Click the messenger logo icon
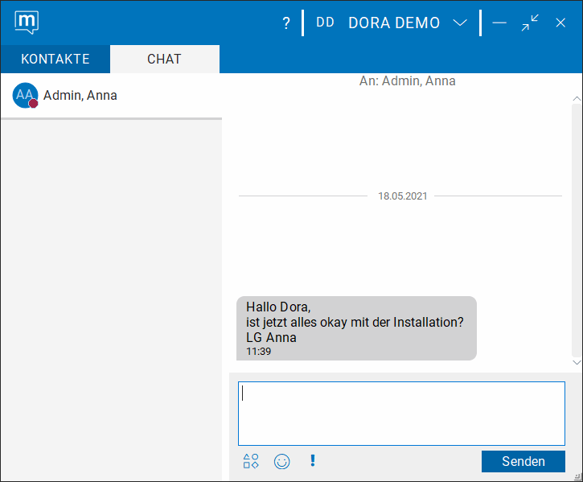583x482 pixels. click(x=27, y=22)
